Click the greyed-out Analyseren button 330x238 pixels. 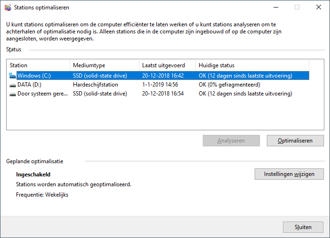pos(231,141)
